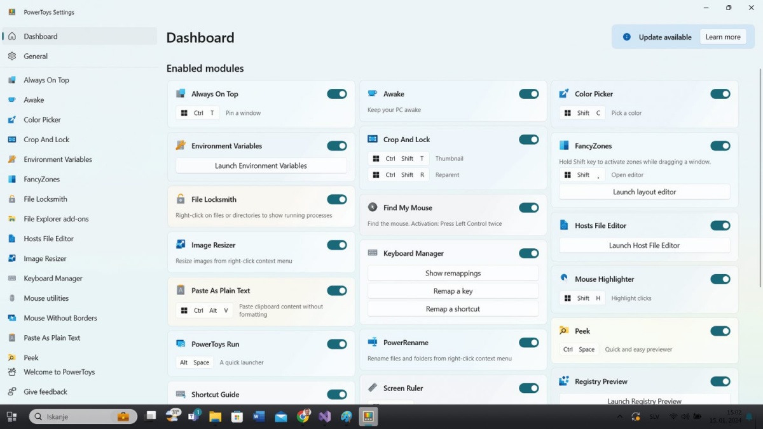763x429 pixels.
Task: Disable the Environment Variables card toggle
Action: tap(337, 146)
